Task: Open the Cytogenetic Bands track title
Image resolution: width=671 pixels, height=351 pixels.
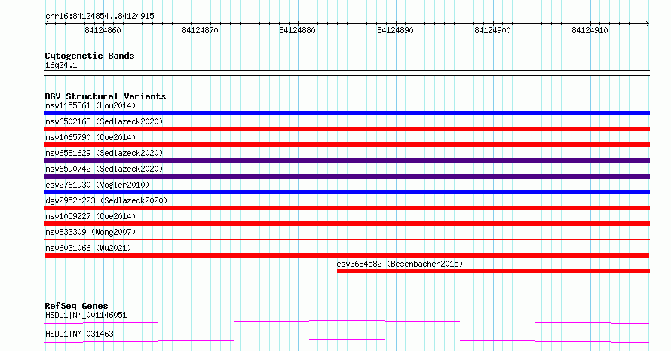Action: pyautogui.click(x=90, y=56)
